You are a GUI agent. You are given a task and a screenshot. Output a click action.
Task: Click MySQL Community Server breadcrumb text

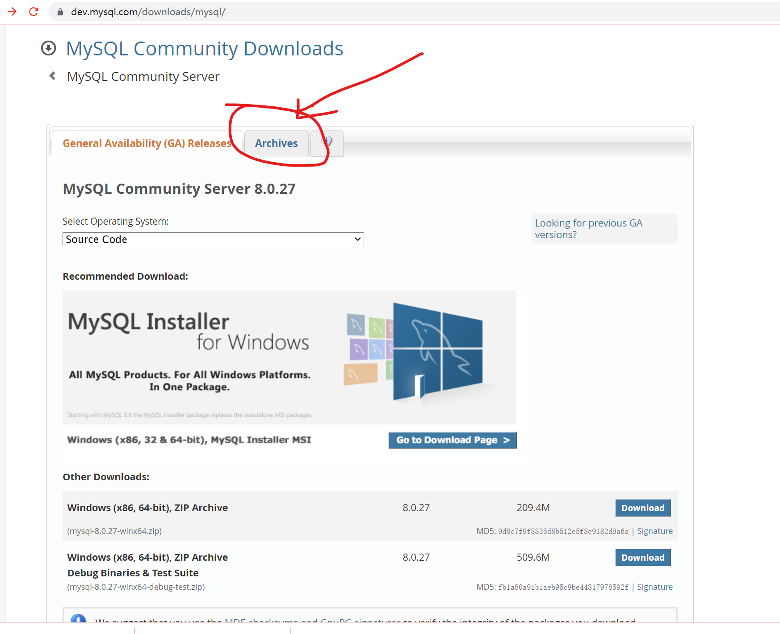pos(143,76)
